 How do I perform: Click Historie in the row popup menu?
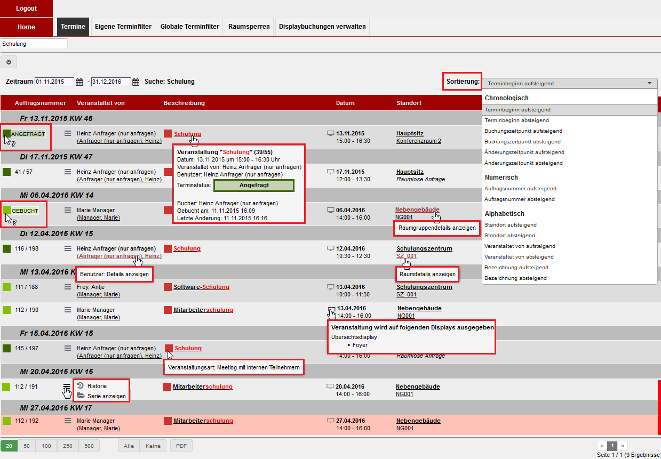point(97,386)
